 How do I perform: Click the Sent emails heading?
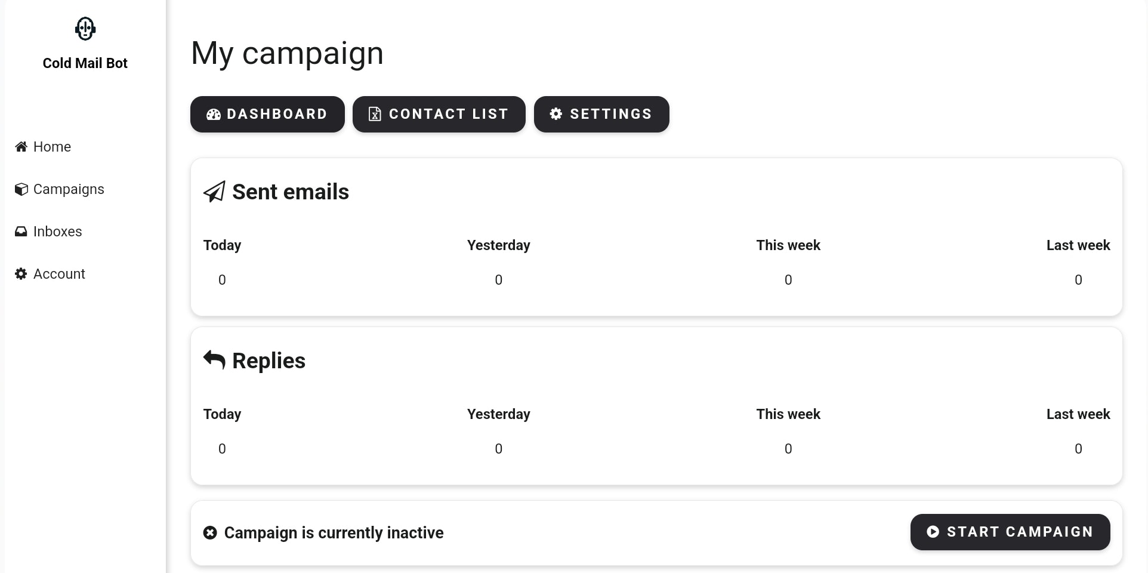(291, 192)
